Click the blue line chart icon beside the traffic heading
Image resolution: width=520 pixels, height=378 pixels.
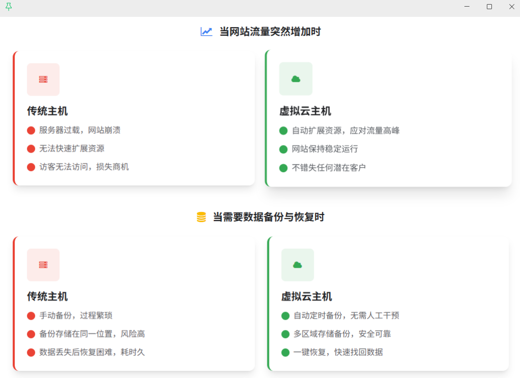[206, 32]
